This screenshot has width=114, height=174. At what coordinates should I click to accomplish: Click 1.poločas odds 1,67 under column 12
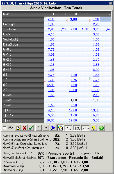click(108, 30)
